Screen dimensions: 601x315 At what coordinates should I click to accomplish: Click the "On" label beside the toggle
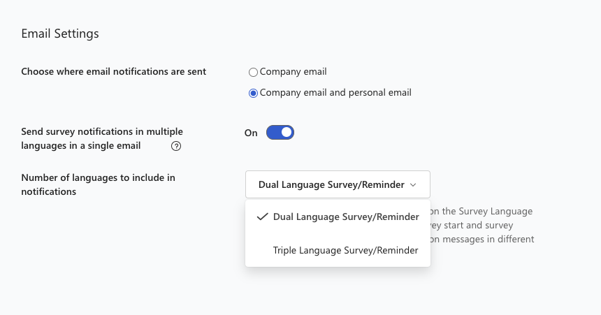[x=251, y=133]
